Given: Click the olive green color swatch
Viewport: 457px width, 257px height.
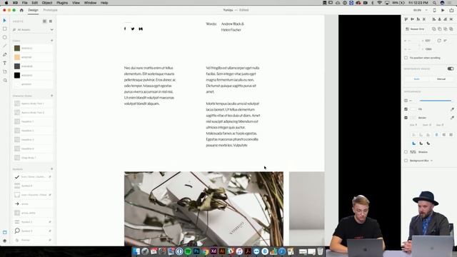Looking at the screenshot, I should coord(17,48).
